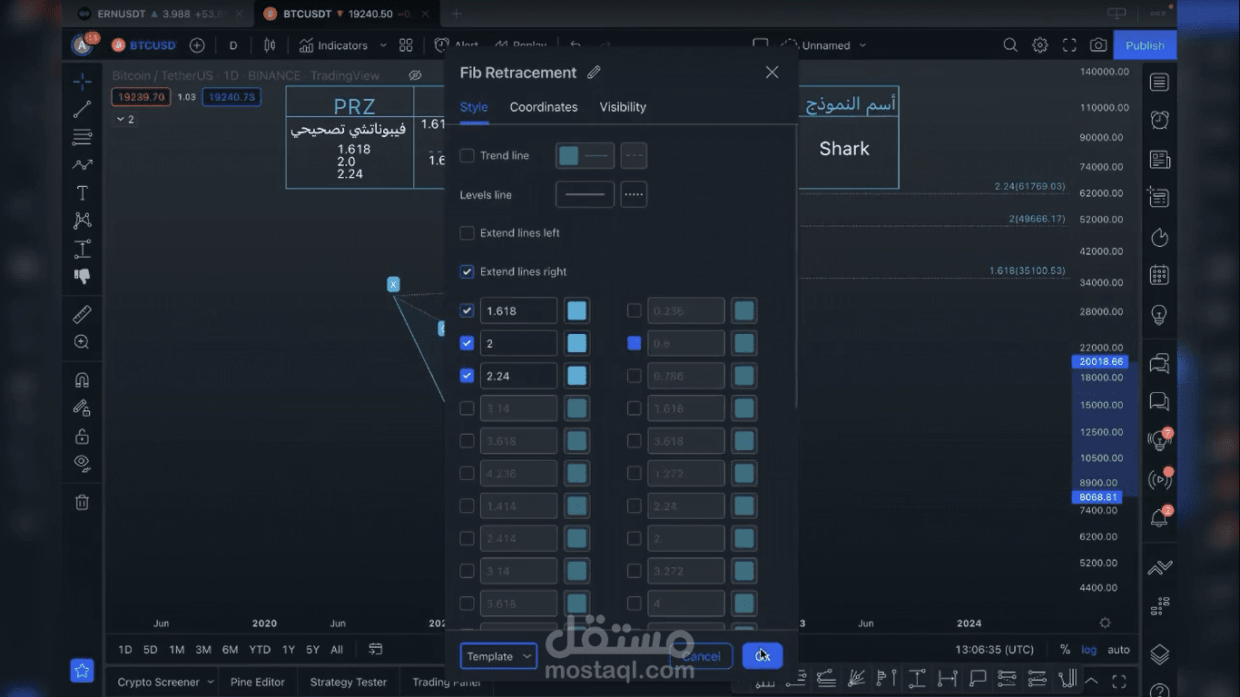Enable the 3.272 level checkbox
Screen dimensions: 1240x697
(635, 571)
